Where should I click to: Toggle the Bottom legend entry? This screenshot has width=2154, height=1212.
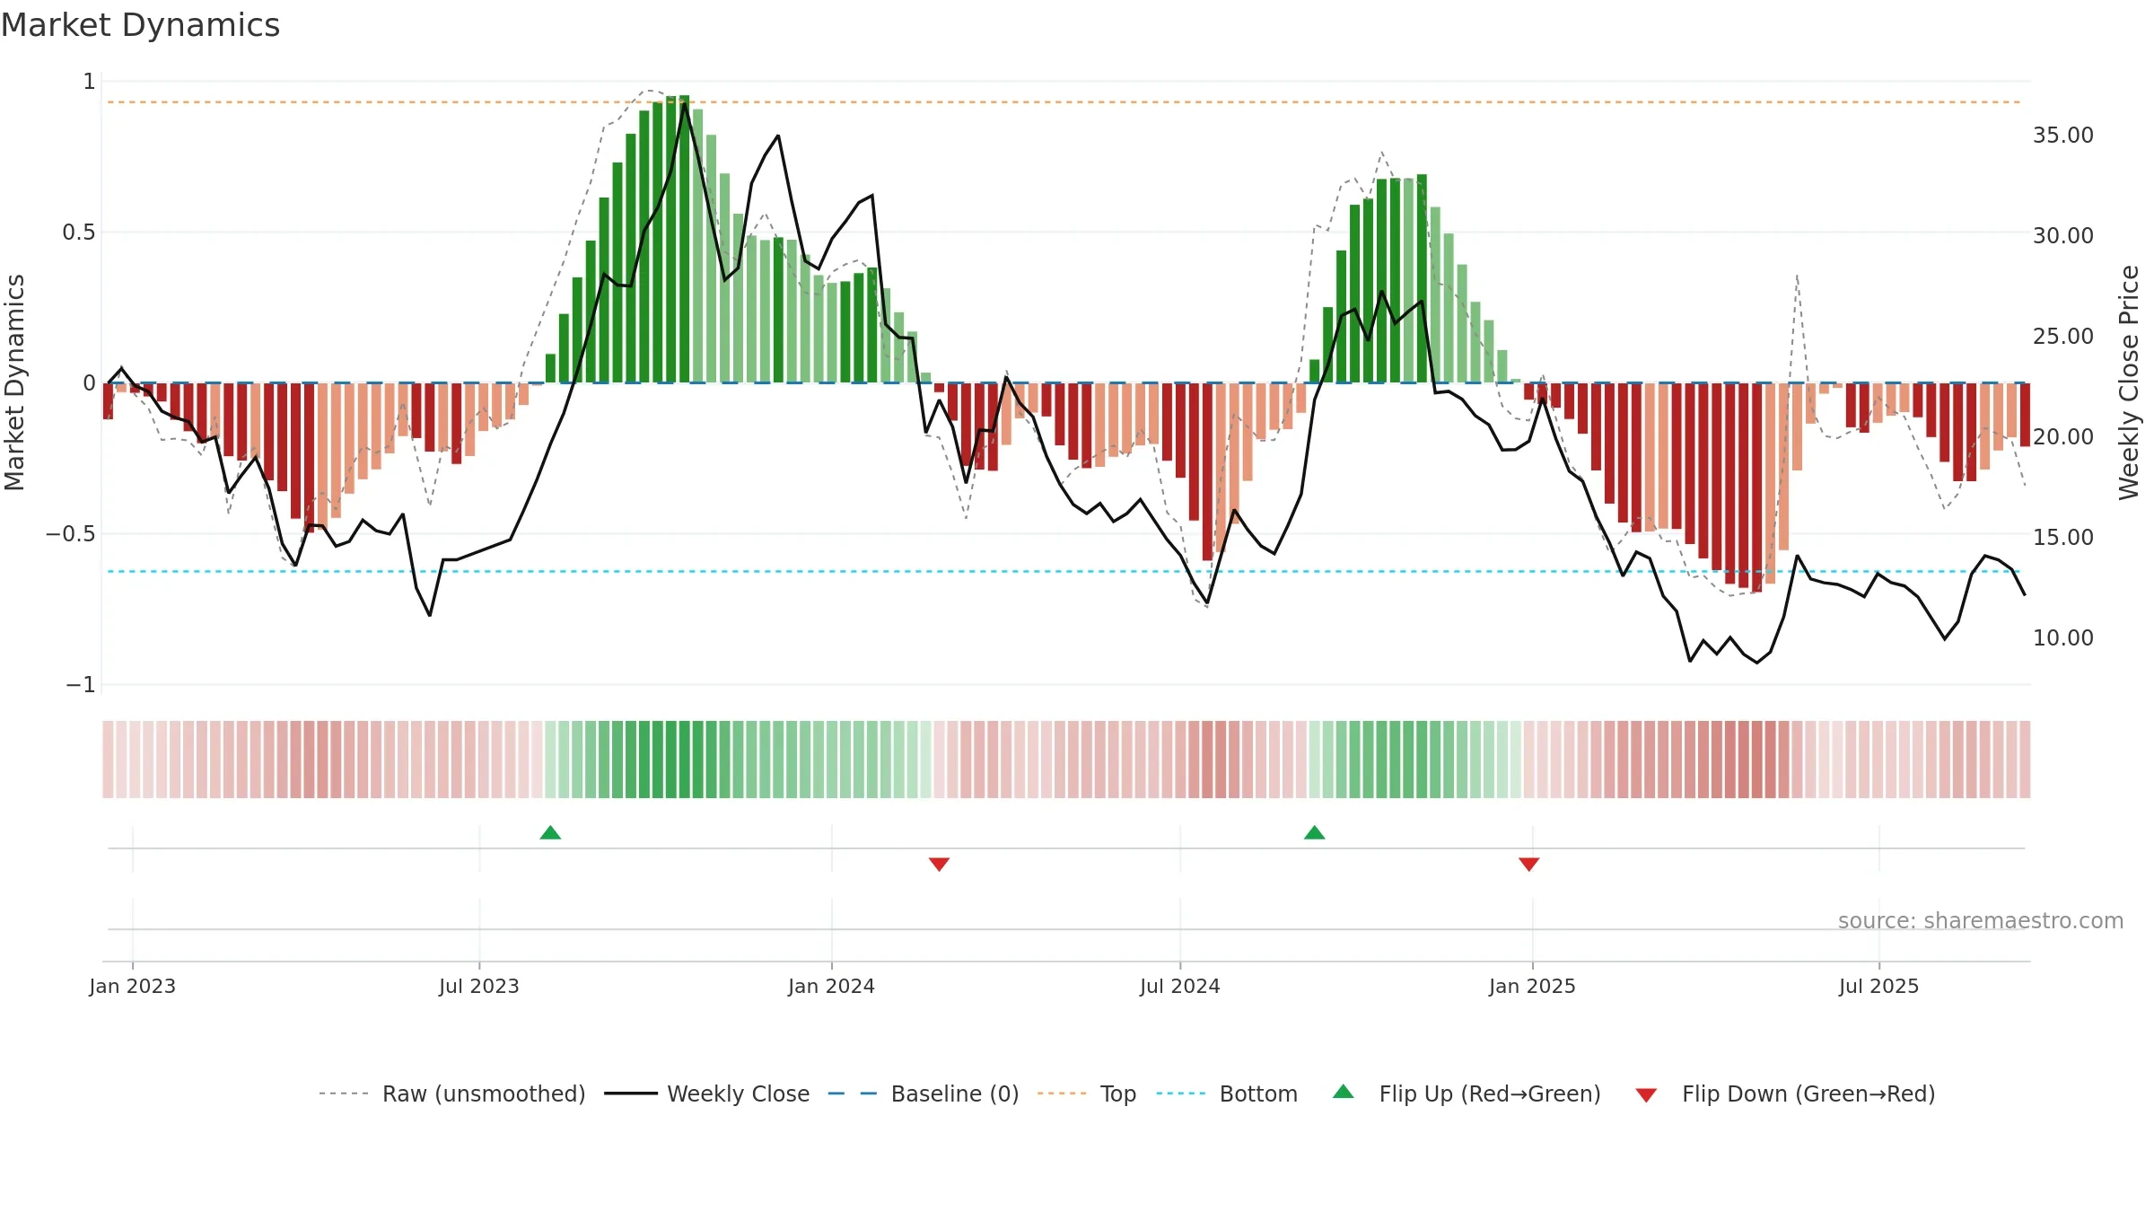click(x=1227, y=1093)
